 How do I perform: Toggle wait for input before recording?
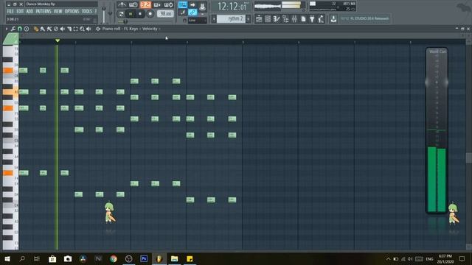pos(133,5)
